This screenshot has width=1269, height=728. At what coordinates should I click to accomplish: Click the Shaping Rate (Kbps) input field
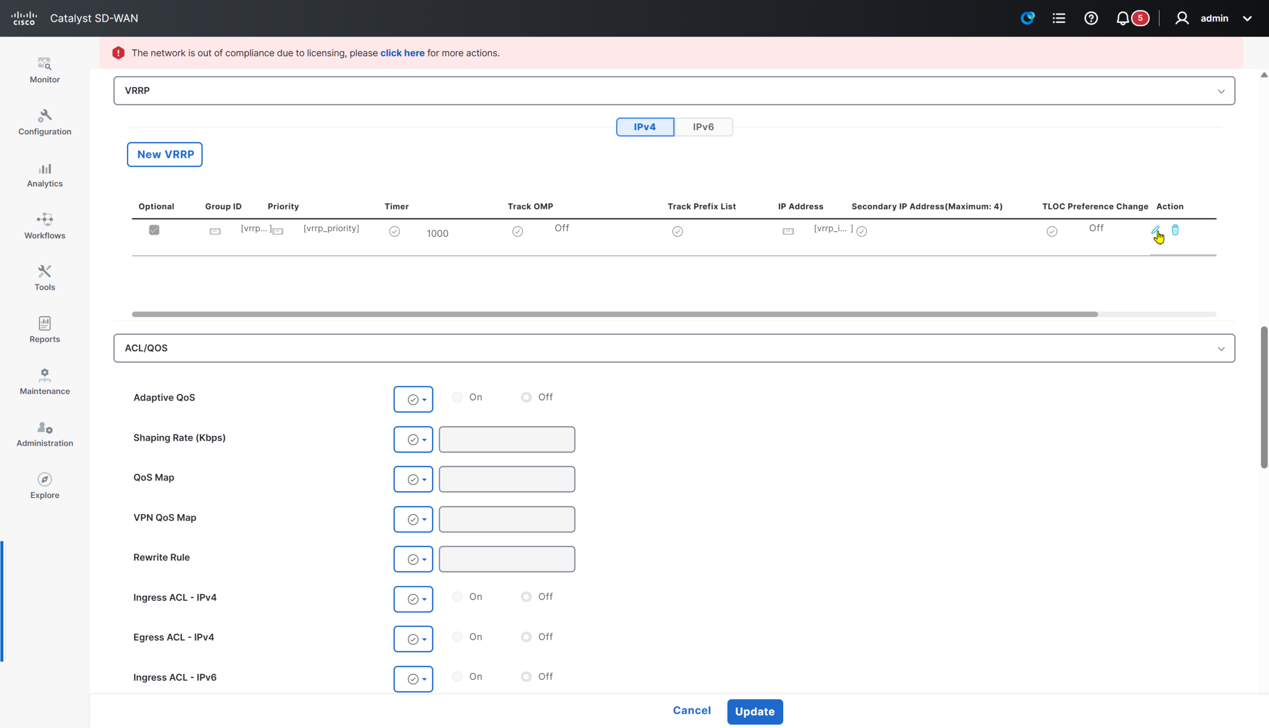click(507, 439)
